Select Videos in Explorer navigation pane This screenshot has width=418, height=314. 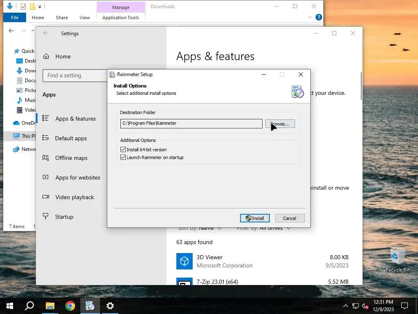pyautogui.click(x=26, y=110)
